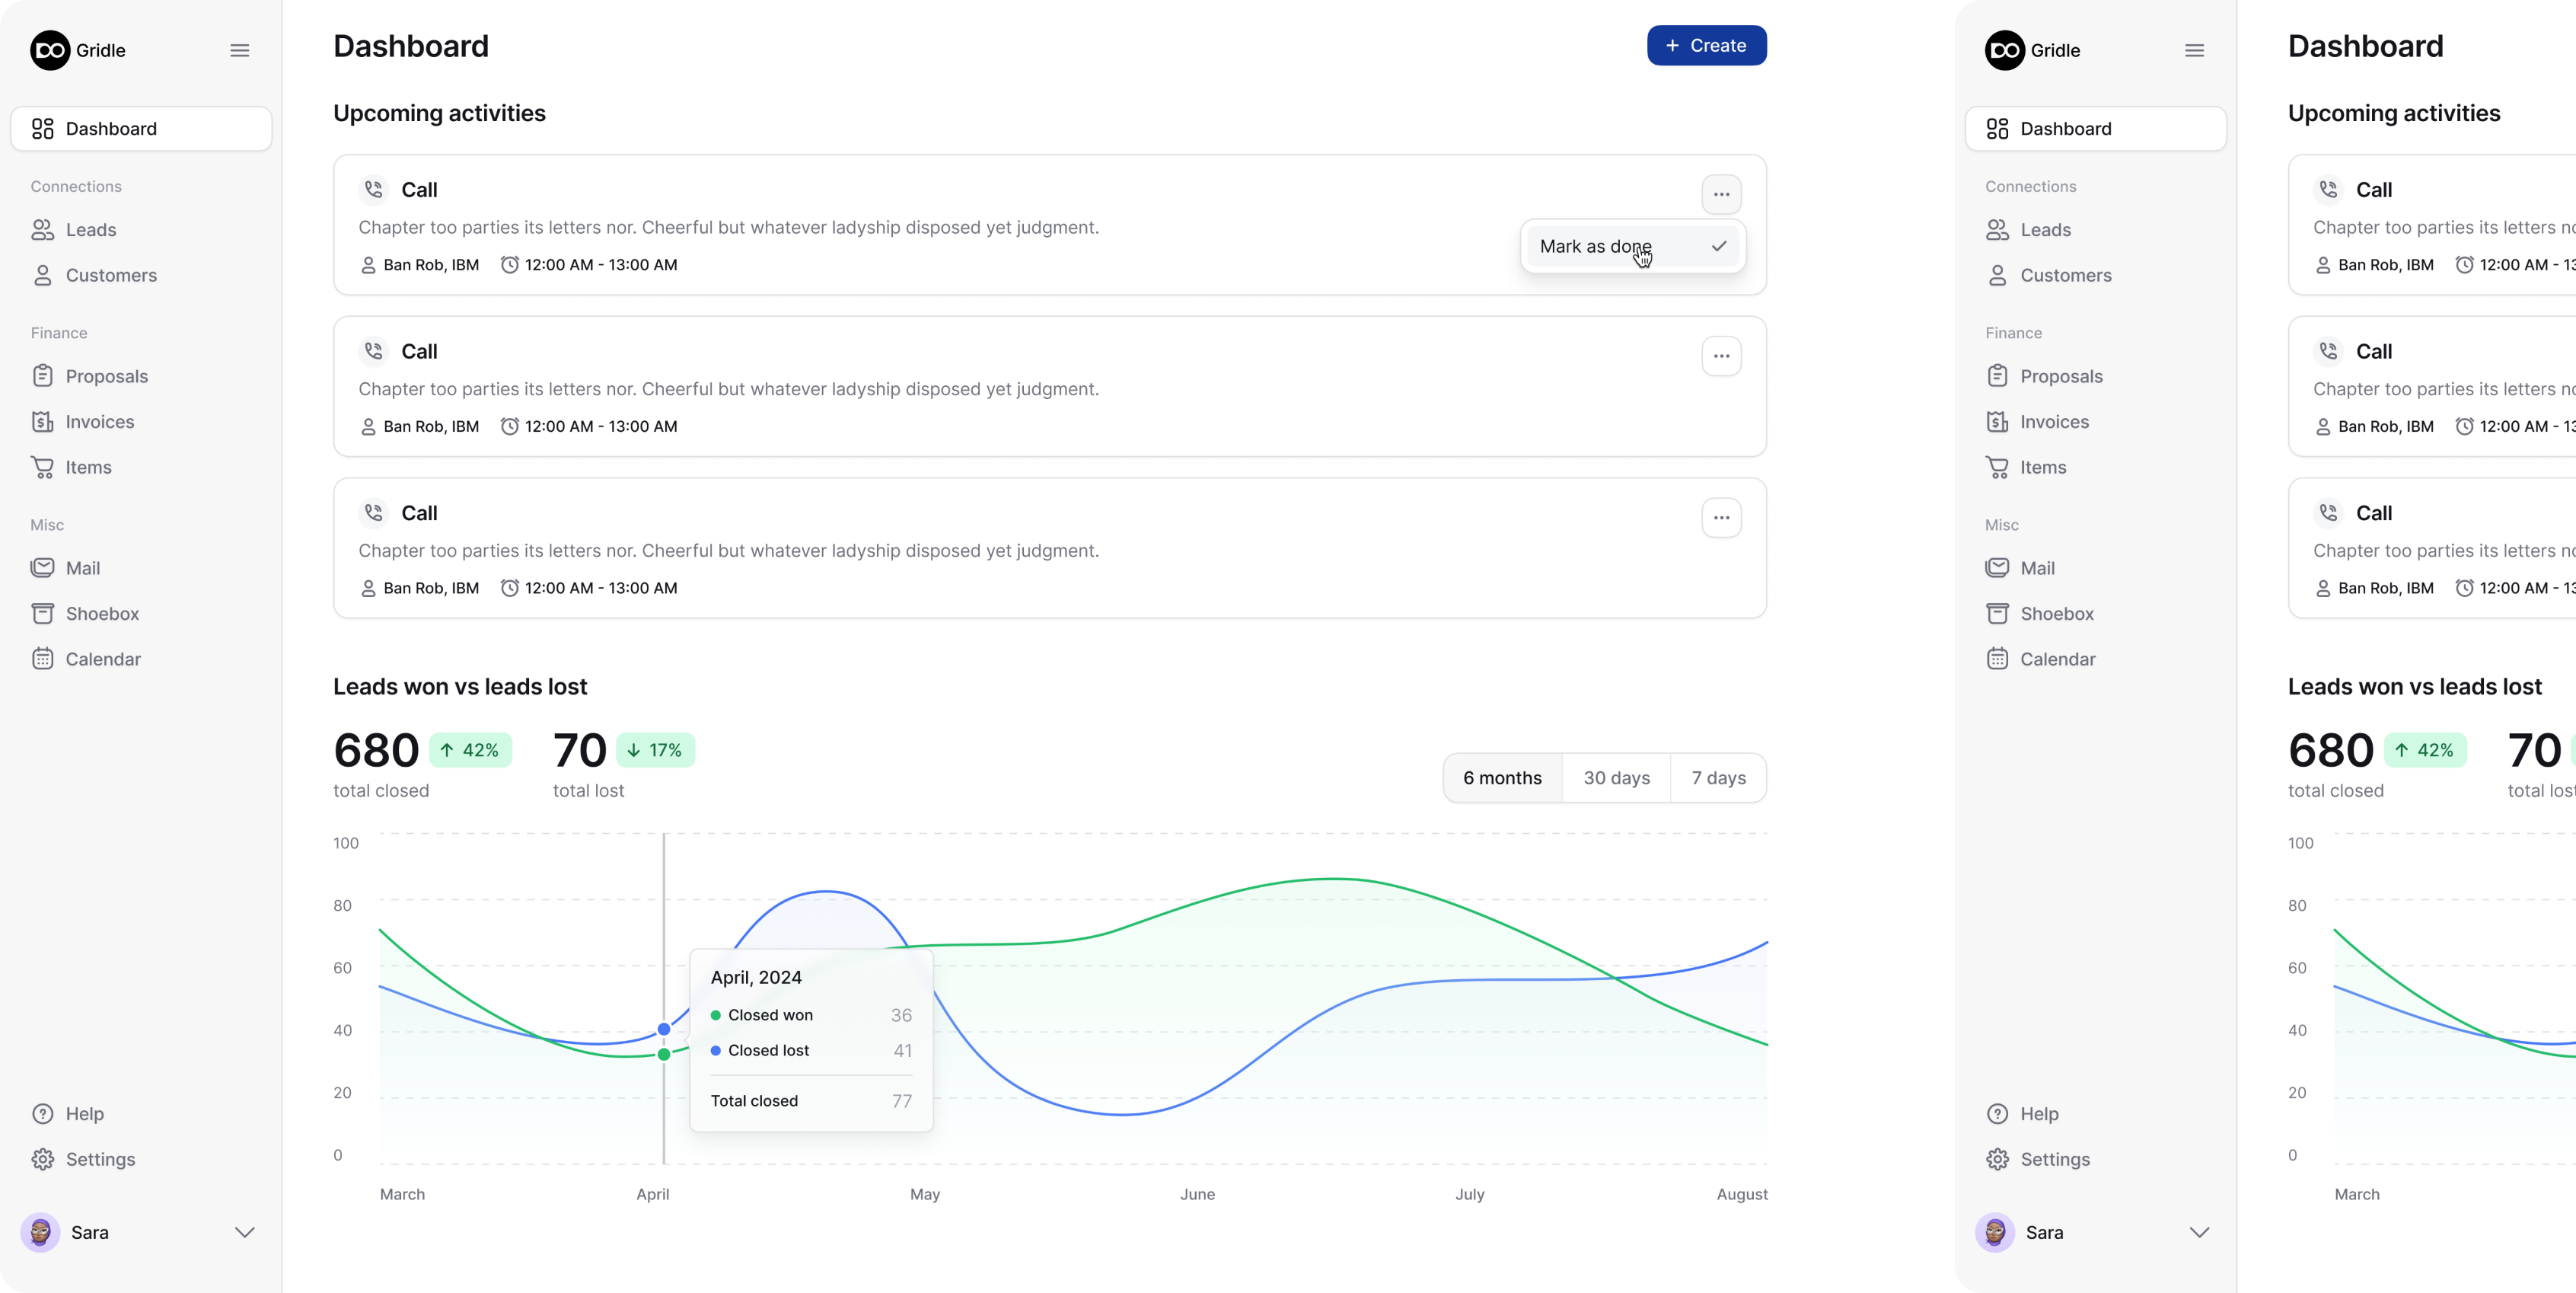The width and height of the screenshot is (2576, 1293).
Task: Open Shoebox in the left sidebar
Action: pyautogui.click(x=101, y=614)
